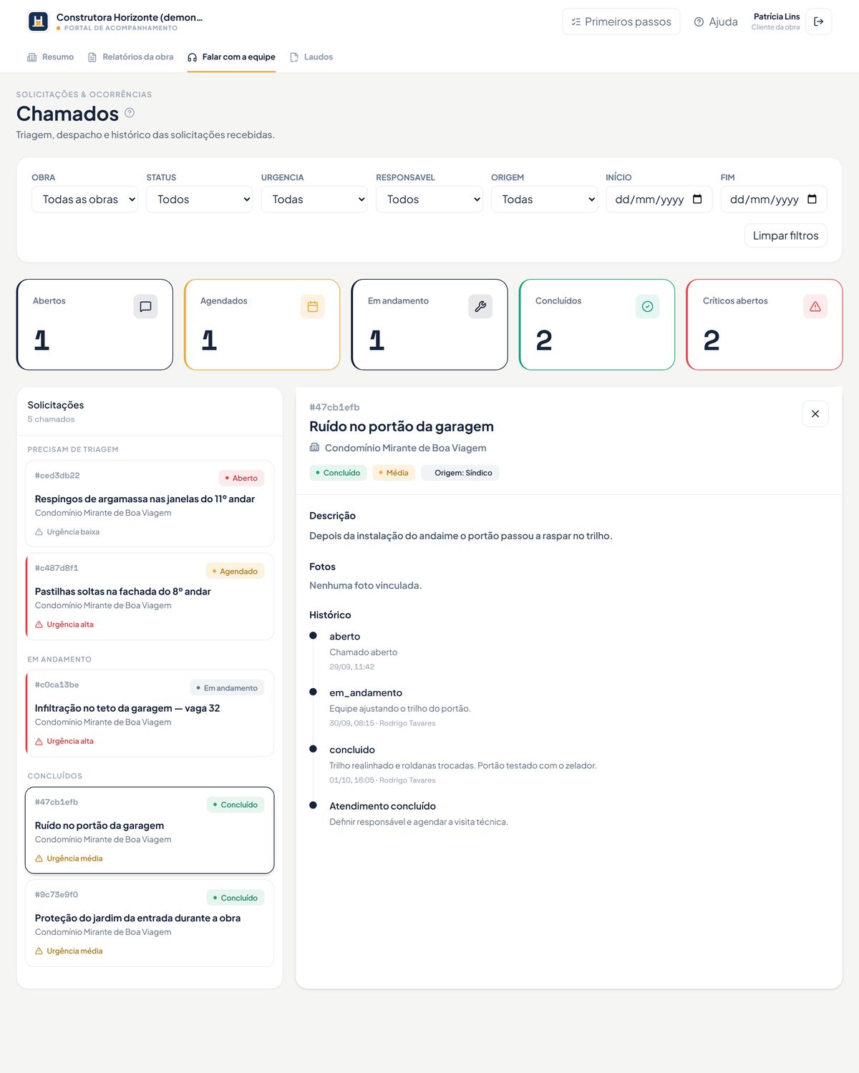Select the Falar com a equipe tab
859x1073 pixels.
click(x=231, y=57)
